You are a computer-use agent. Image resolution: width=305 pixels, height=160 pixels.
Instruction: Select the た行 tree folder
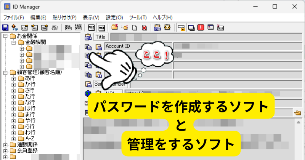click(30, 96)
